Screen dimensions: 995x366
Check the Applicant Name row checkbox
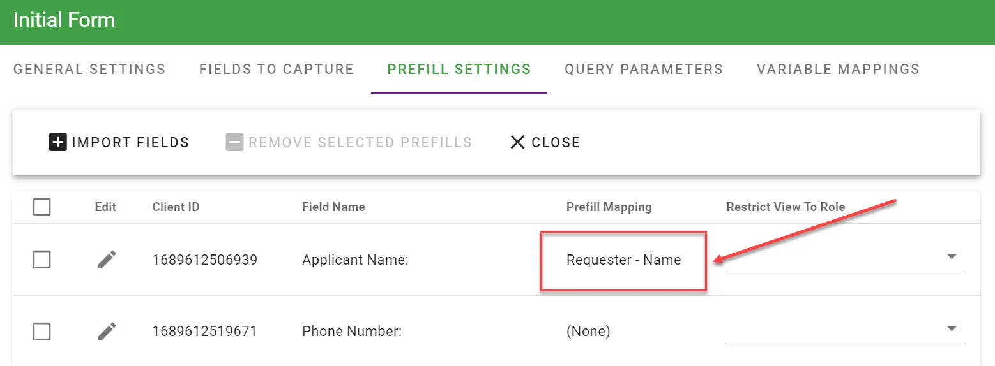(42, 260)
